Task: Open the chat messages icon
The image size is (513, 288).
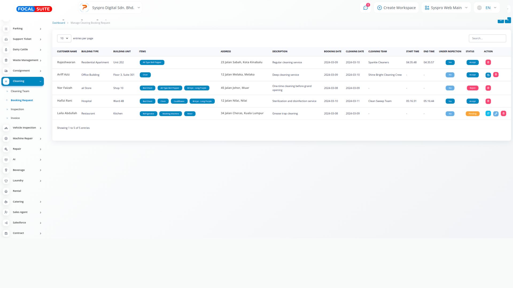Action: [366, 8]
